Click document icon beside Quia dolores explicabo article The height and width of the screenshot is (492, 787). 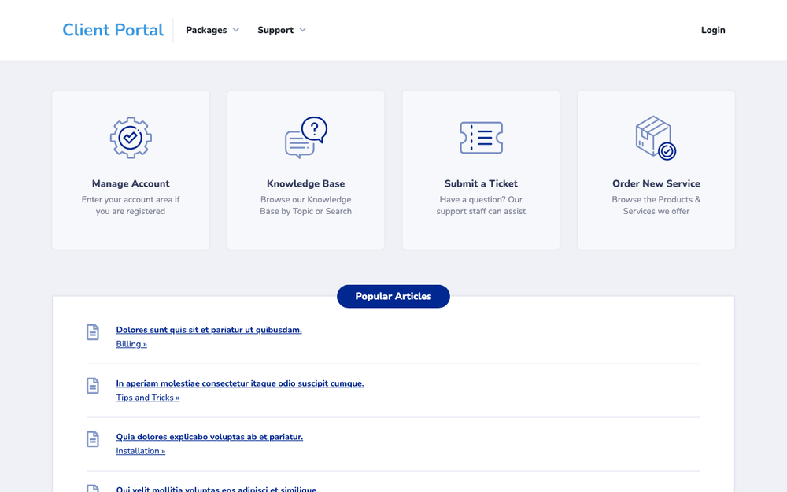[x=93, y=438]
